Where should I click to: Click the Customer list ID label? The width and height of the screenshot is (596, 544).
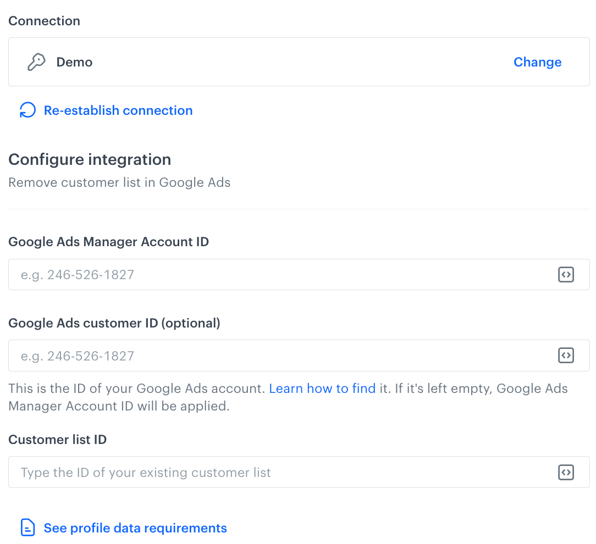click(58, 440)
